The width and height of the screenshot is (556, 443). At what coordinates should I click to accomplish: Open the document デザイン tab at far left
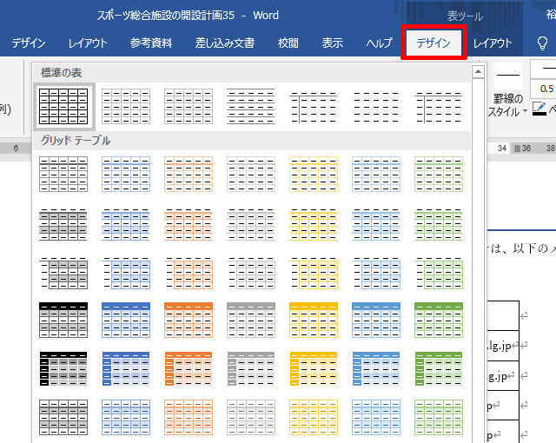point(29,43)
